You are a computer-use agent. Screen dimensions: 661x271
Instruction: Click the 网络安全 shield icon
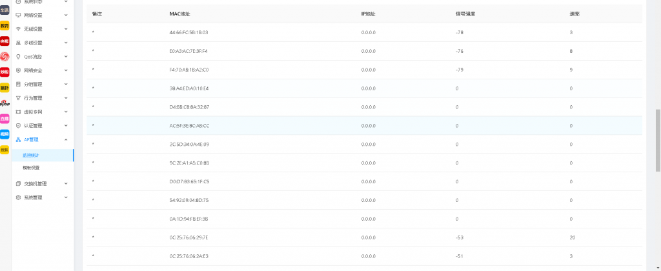pos(18,70)
